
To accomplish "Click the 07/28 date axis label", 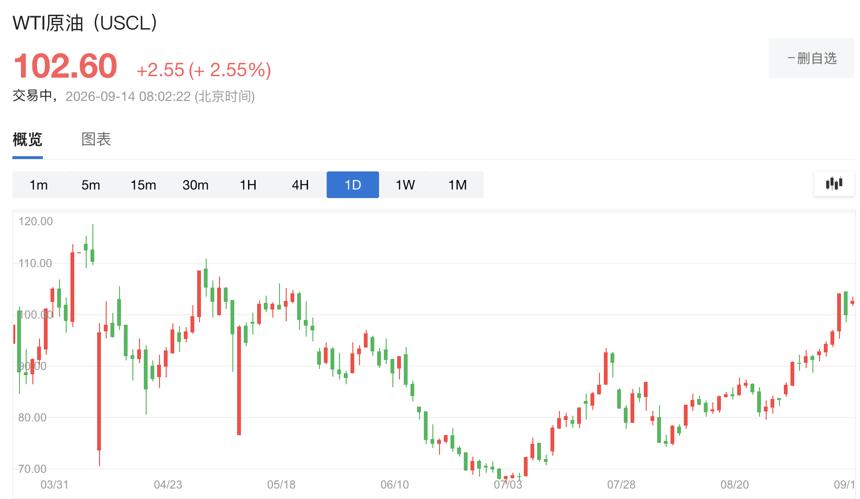I will pyautogui.click(x=621, y=485).
